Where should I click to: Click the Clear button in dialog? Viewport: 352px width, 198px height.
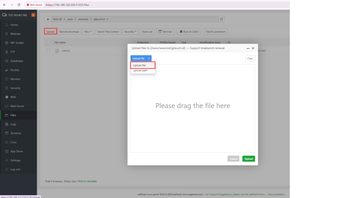click(250, 58)
